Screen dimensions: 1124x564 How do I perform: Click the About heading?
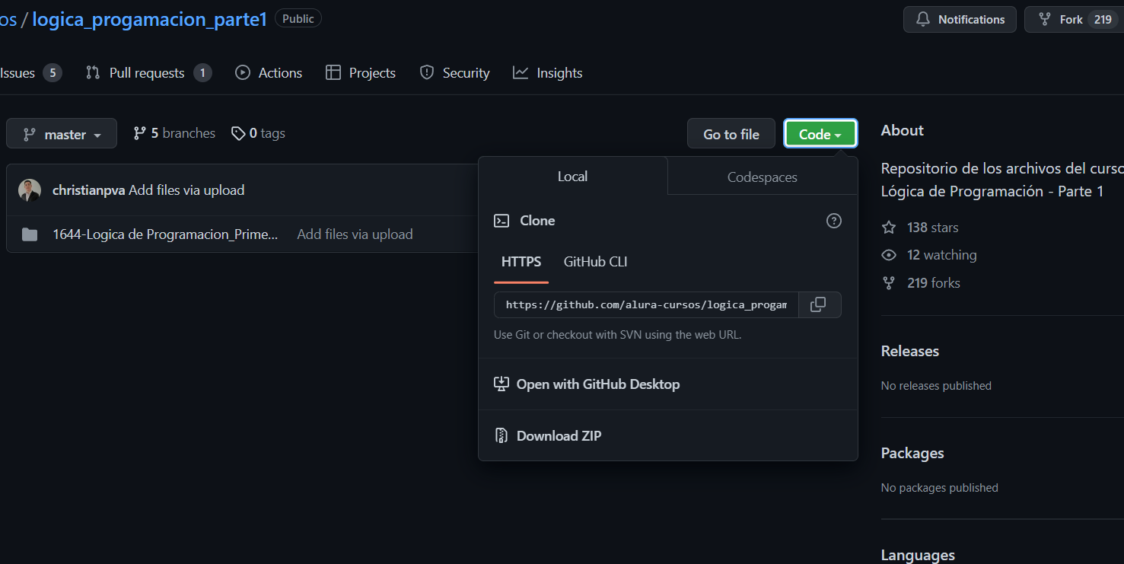[x=903, y=130]
